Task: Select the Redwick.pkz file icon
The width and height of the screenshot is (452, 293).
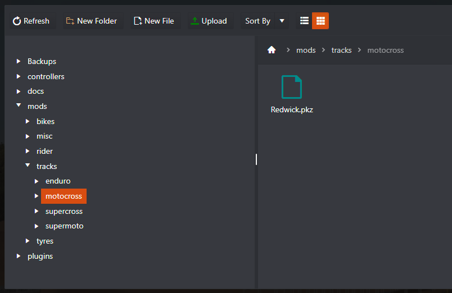Action: (292, 87)
